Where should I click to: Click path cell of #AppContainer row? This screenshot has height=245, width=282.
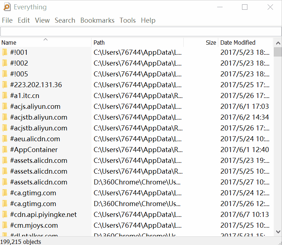(138, 150)
